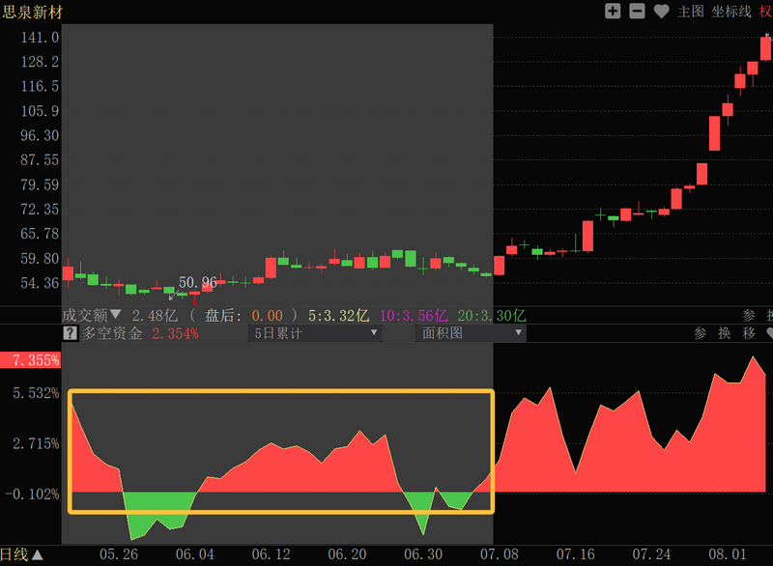Select the 多空资金 indicator name

click(x=112, y=333)
